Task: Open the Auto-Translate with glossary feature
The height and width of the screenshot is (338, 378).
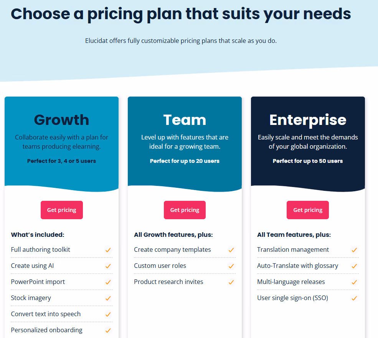Action: [x=297, y=266]
